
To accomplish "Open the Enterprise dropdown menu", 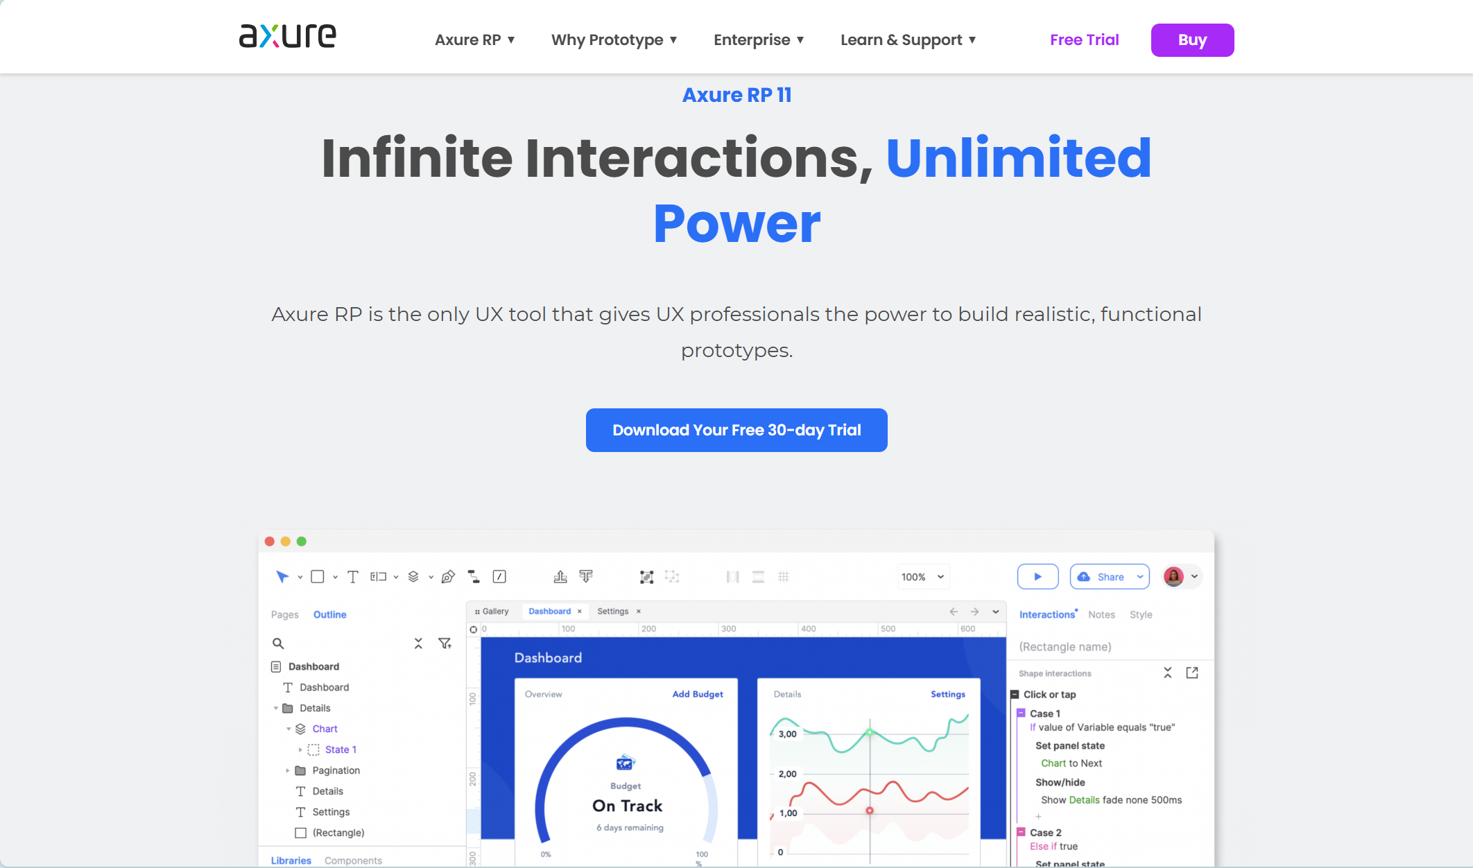I will pos(759,40).
